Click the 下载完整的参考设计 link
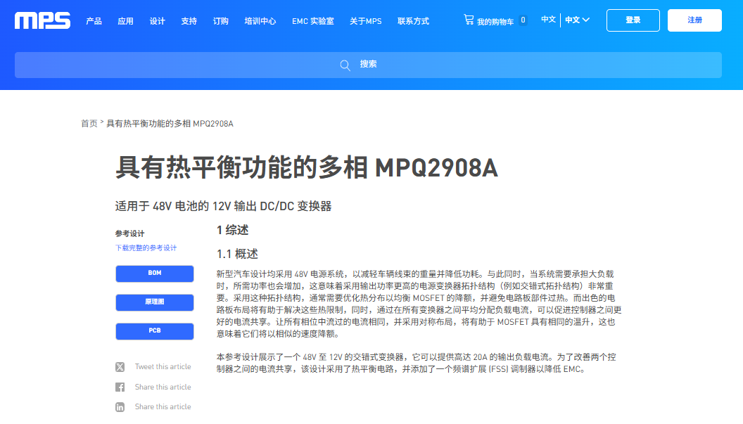 145,248
